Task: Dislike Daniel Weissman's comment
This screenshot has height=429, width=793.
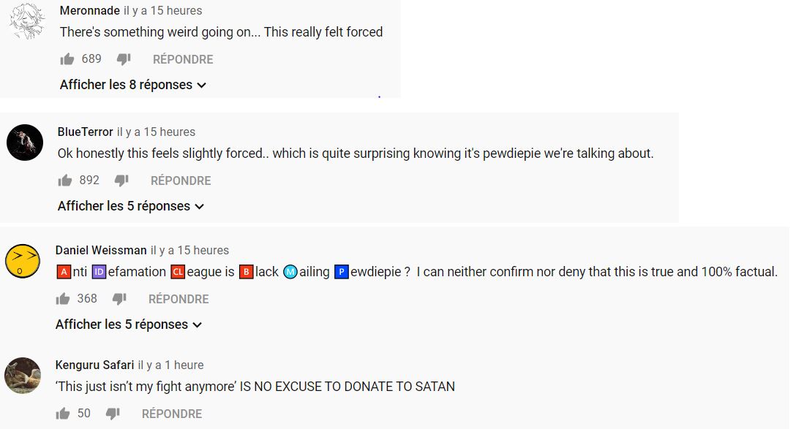Action: [x=119, y=299]
